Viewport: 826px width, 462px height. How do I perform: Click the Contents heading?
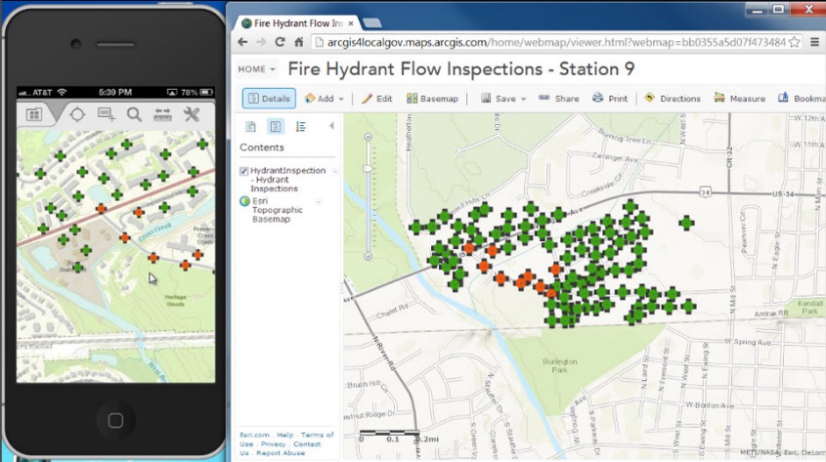tap(262, 147)
